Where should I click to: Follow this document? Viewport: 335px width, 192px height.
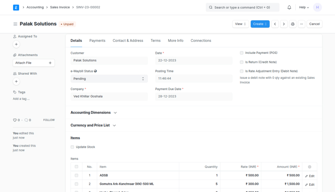[49, 120]
